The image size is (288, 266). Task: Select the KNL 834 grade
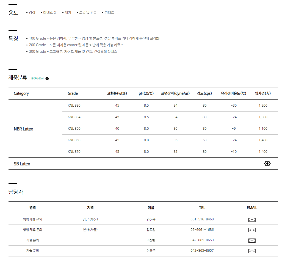[x=74, y=117]
